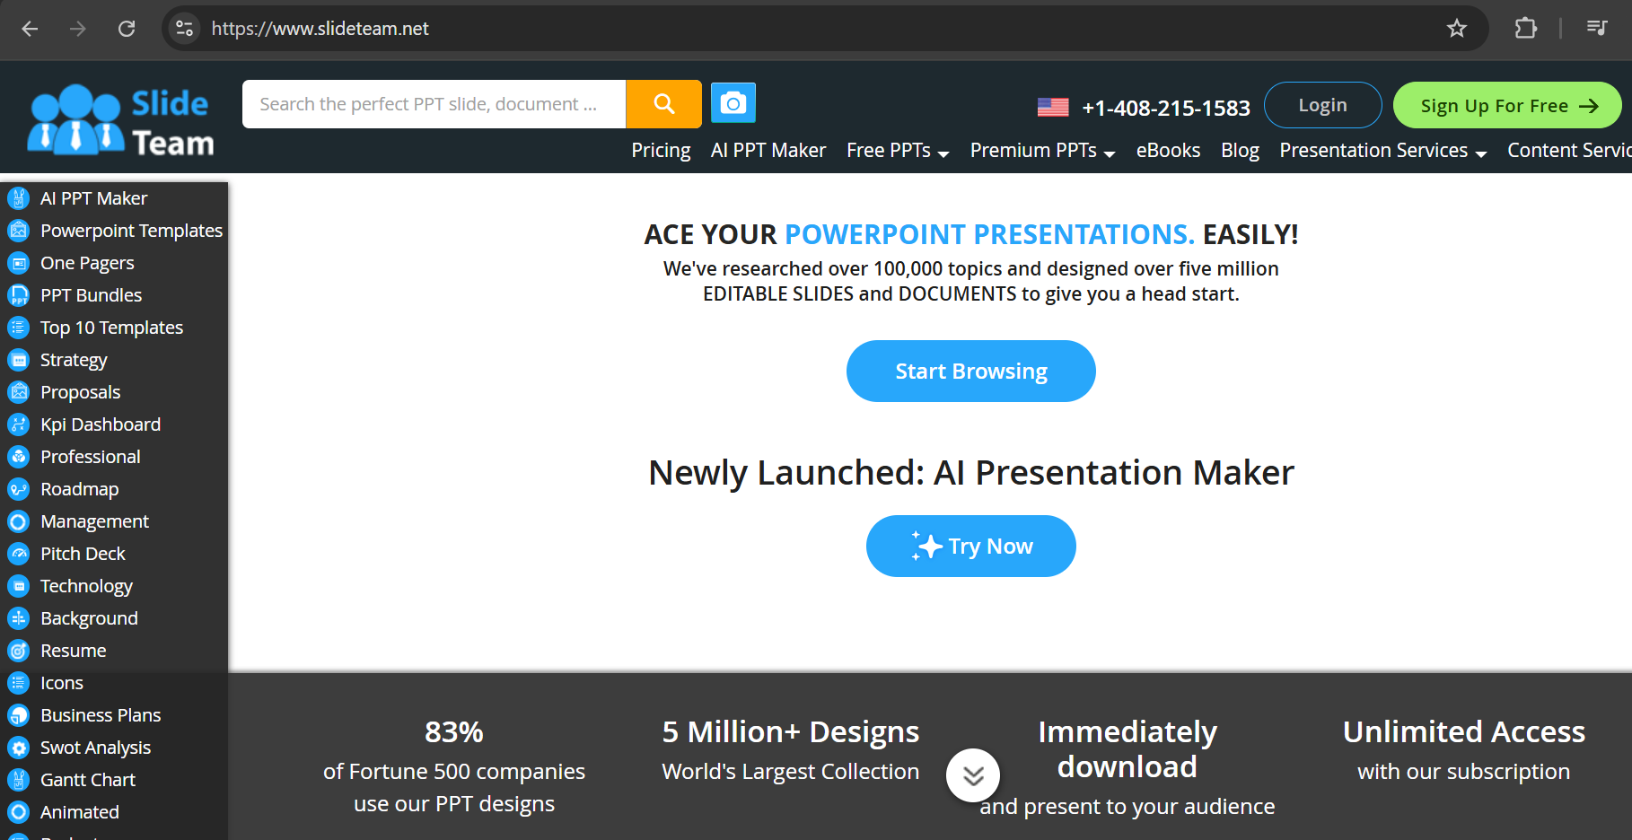Click the 5 Million+ Designs heading
The image size is (1632, 840).
pyautogui.click(x=791, y=732)
